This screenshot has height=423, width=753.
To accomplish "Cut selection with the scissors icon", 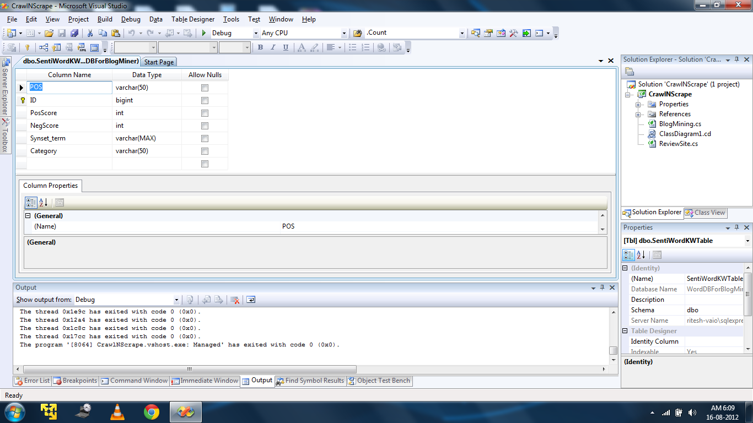I will pyautogui.click(x=90, y=33).
